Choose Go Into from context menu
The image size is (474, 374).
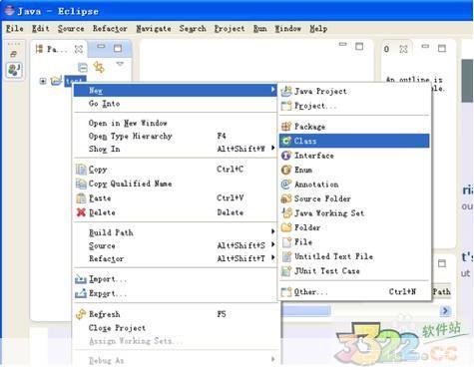[104, 104]
